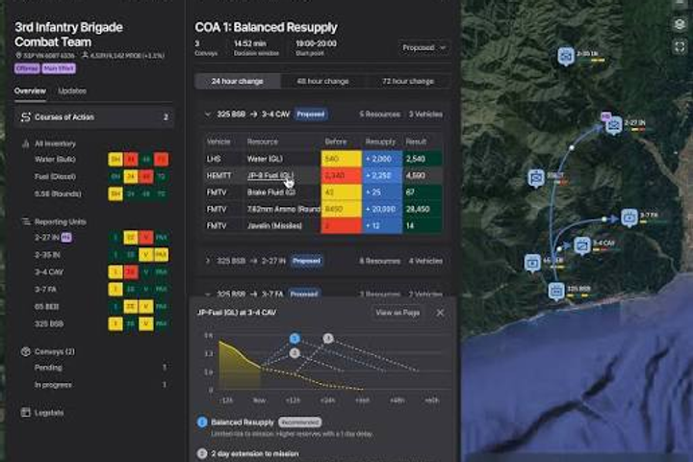The width and height of the screenshot is (693, 462).
Task: Click the View as Page button
Action: 398,313
